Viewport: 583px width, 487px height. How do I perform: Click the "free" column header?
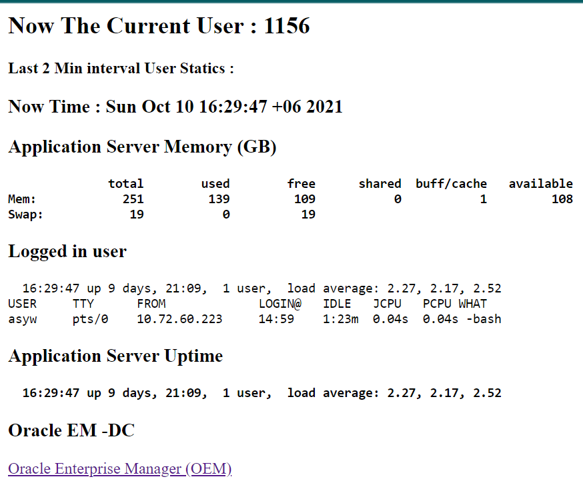301,183
